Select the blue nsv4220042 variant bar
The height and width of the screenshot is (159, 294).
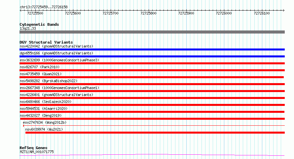(152, 49)
